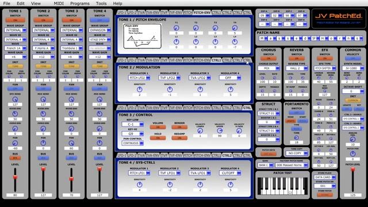Click the Tone 1 level fader
This screenshot has width=368, height=207.
[x=15, y=177]
